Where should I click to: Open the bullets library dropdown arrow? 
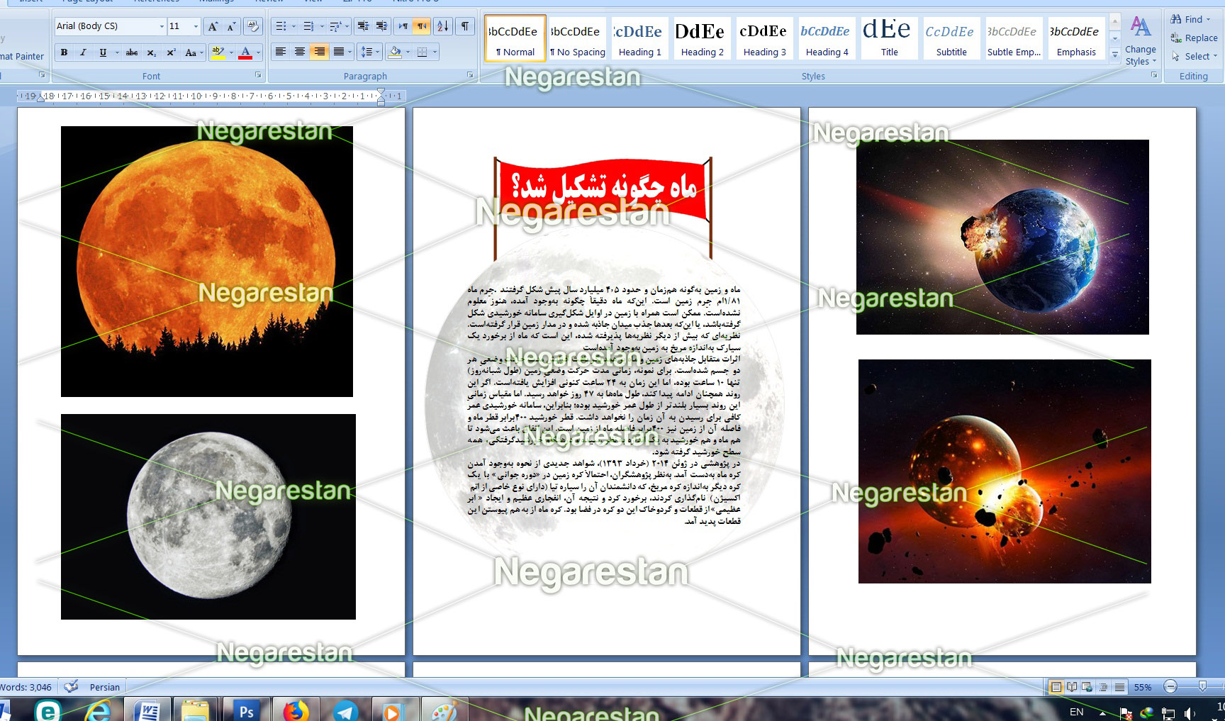(x=293, y=26)
